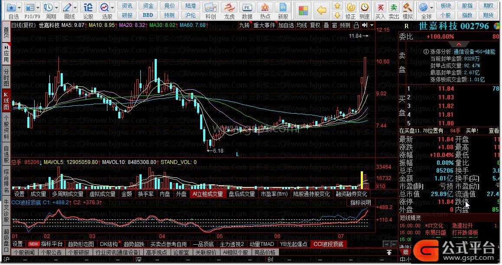502x265 pixels.
Task: Click the 周期 clock period icon
Action: [49, 7]
